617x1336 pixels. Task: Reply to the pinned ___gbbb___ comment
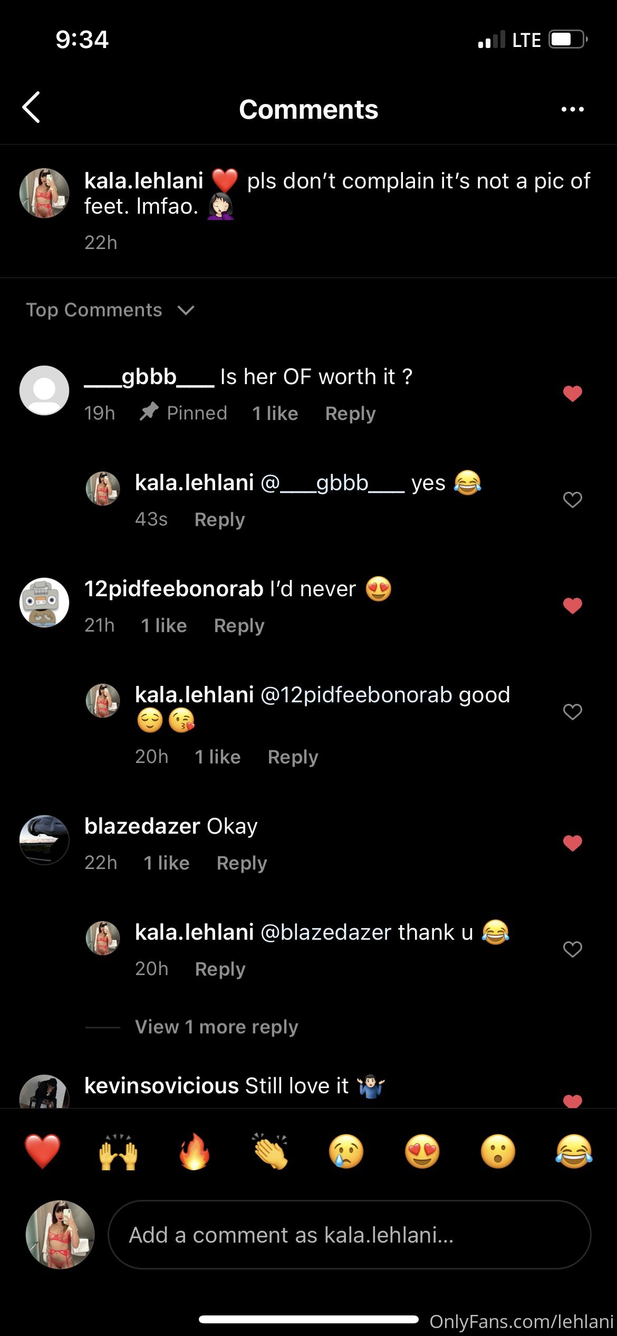350,414
